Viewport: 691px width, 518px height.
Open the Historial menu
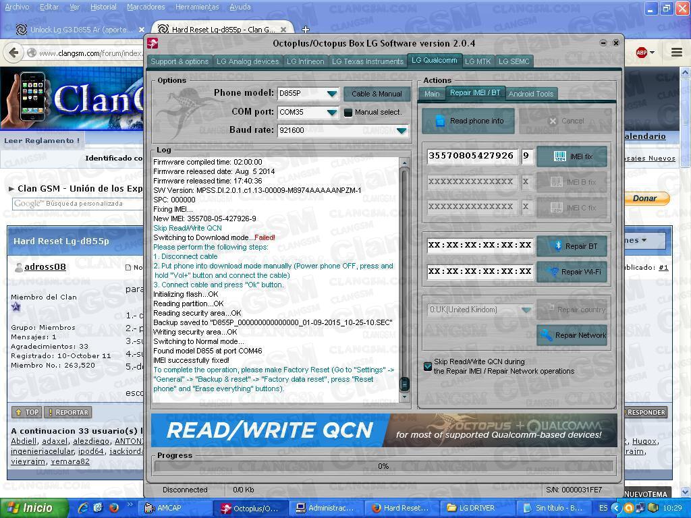(103, 7)
